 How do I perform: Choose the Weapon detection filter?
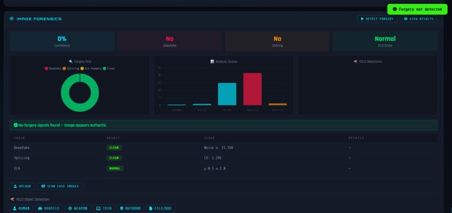(x=78, y=209)
